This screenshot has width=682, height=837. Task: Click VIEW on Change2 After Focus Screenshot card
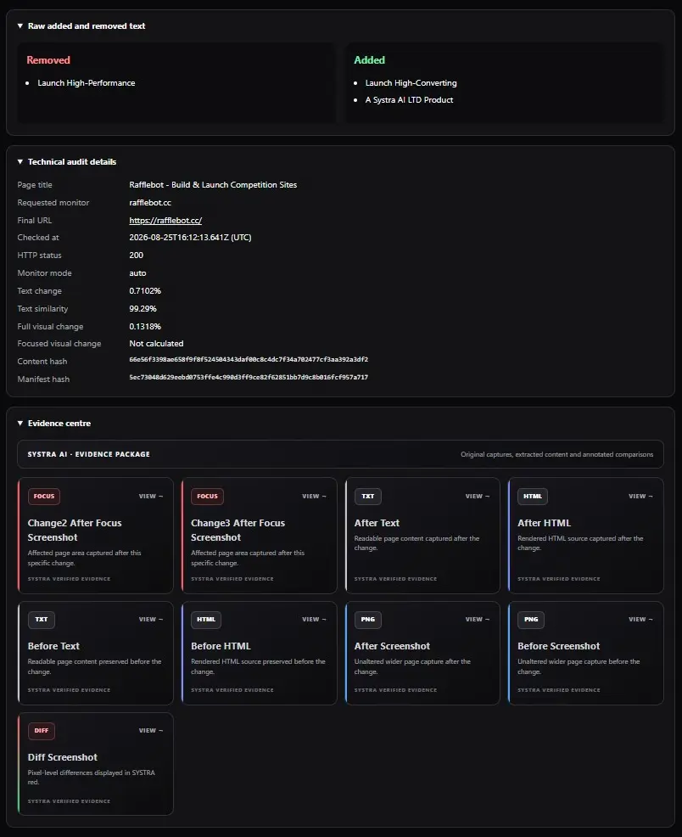pyautogui.click(x=151, y=497)
